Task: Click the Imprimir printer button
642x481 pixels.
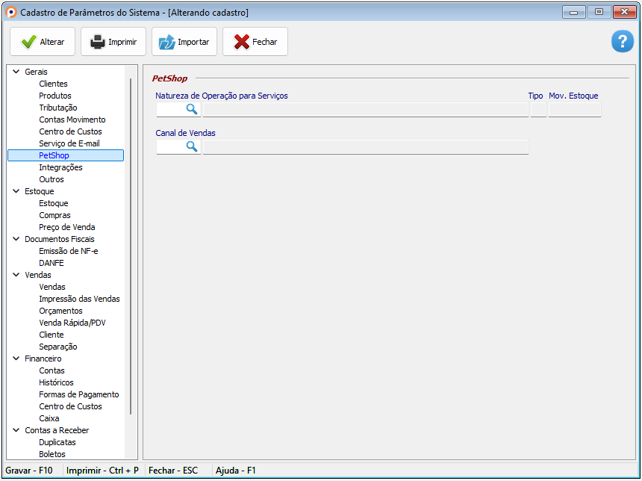Action: click(x=113, y=42)
